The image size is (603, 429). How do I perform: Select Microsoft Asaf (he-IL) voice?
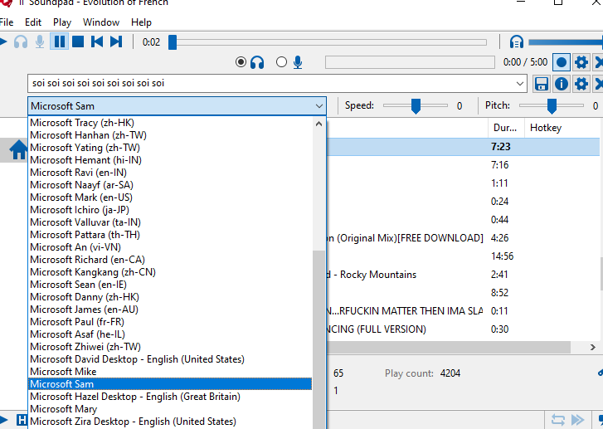pyautogui.click(x=170, y=334)
